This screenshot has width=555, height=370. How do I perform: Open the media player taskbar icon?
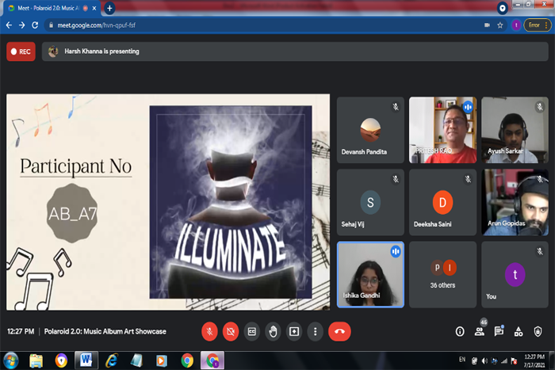(x=162, y=360)
